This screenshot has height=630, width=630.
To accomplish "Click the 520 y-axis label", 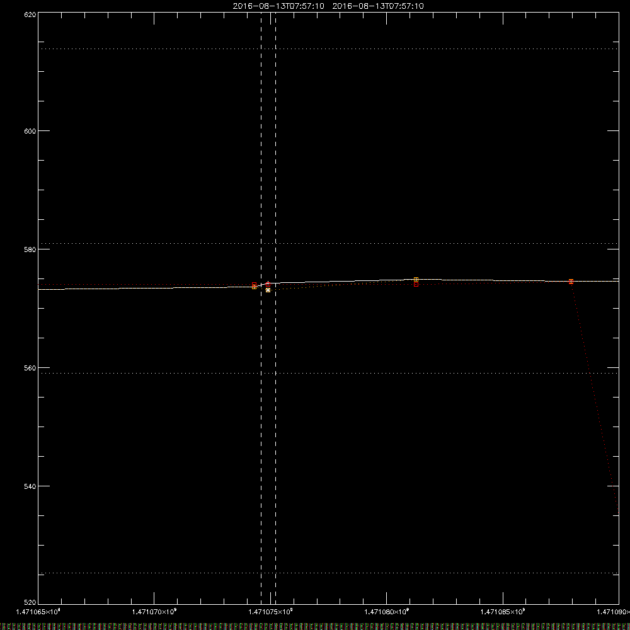I will click(x=30, y=603).
